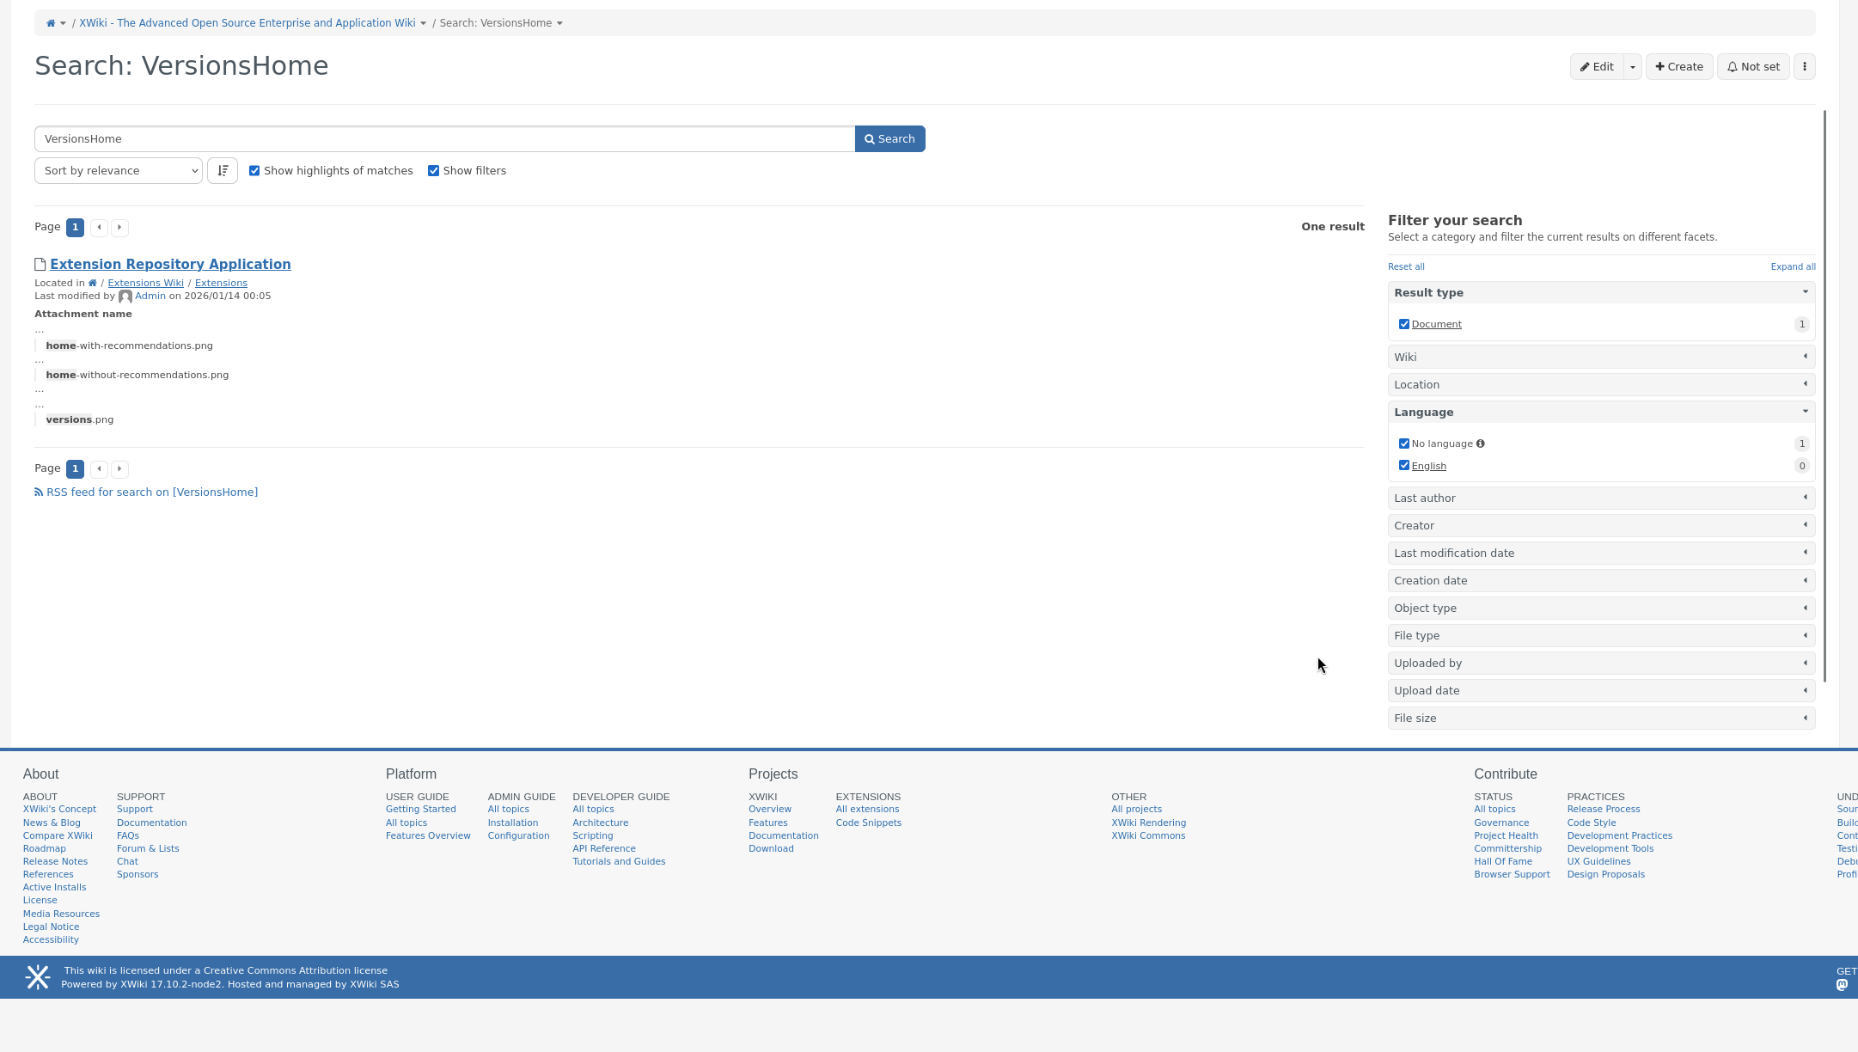Screen dimensions: 1858x1052
Task: Uncheck the Document result type filter
Action: pos(1404,324)
